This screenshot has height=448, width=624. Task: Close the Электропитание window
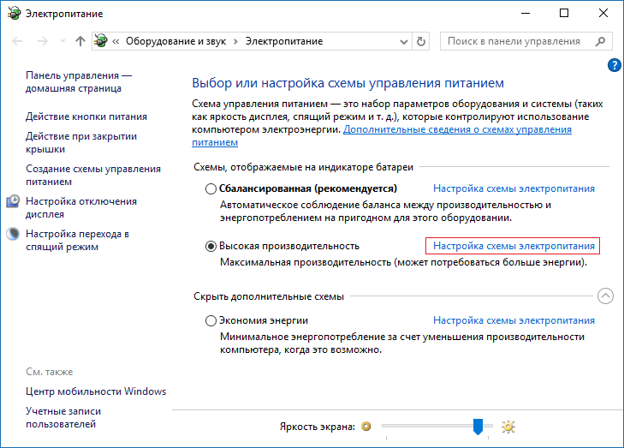coord(603,13)
